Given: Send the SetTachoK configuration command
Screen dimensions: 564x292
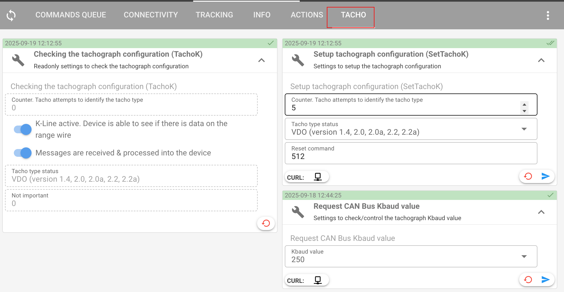Looking at the screenshot, I should [545, 176].
